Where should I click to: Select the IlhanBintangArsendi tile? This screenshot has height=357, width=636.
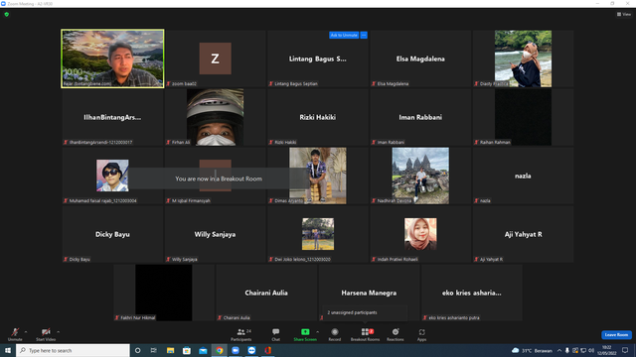[112, 117]
